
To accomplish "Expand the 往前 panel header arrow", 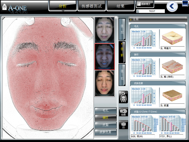I will point(131,20).
